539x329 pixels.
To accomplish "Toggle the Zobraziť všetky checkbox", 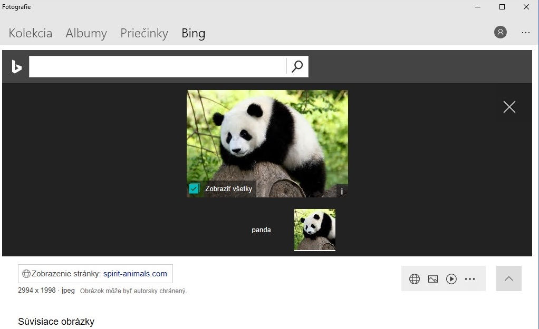I will (x=194, y=188).
